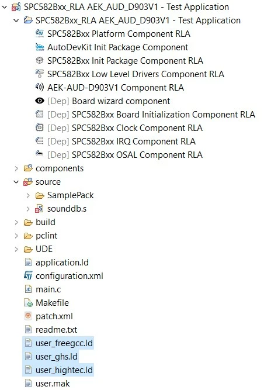Viewport: 264px width, 390px height.
Task: Expand the sounddb.s file node
Action: (28, 209)
